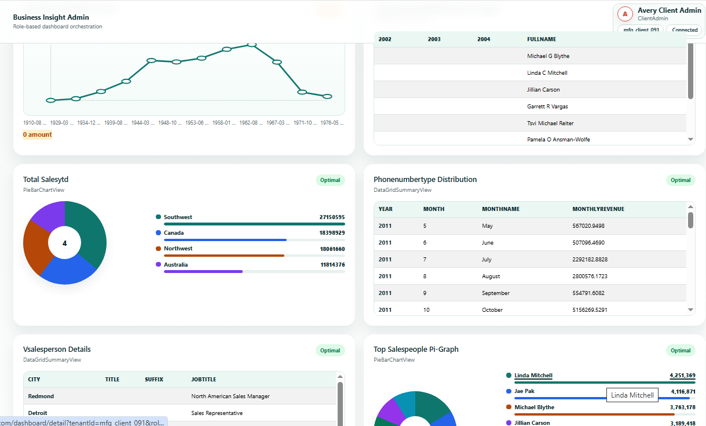Click the revenue cell 567020.9498
Image resolution: width=706 pixels, height=426 pixels.
click(x=588, y=226)
